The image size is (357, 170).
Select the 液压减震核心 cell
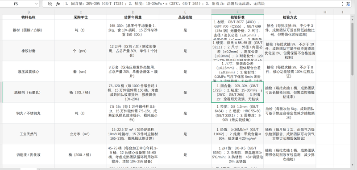pos(29,72)
